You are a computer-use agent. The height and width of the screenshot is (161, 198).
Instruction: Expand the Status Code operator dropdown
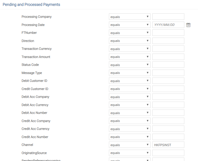coord(130,65)
